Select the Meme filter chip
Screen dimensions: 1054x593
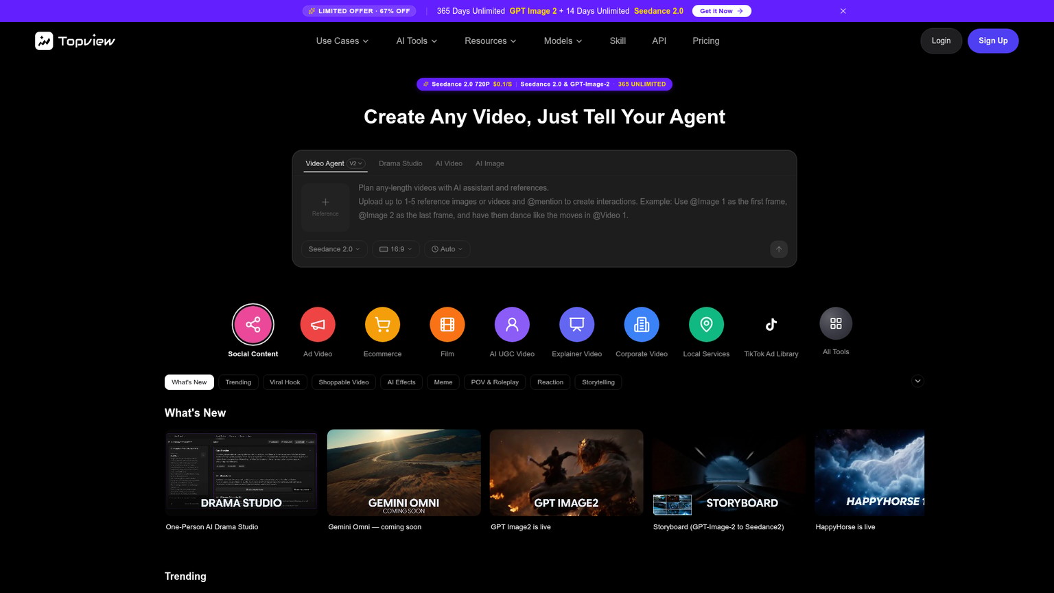(443, 382)
